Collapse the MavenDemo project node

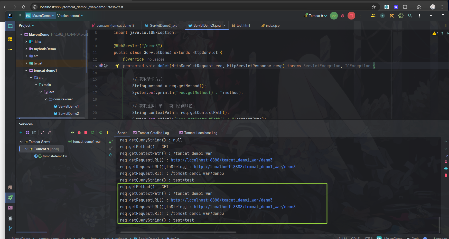tap(21, 34)
